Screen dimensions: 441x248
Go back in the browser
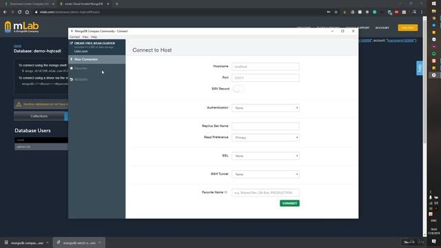tap(5, 12)
